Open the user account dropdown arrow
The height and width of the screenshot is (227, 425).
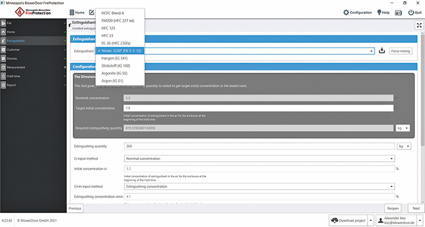[x=420, y=220]
